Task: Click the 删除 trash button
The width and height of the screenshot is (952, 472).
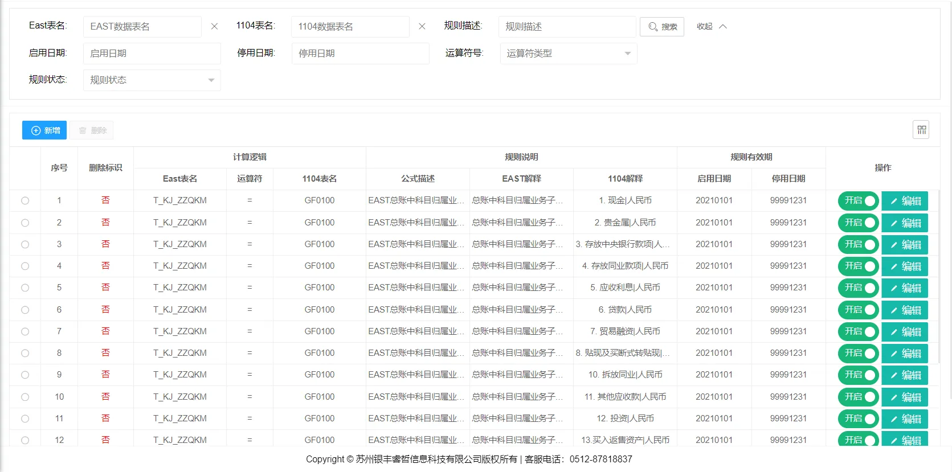Action: point(92,130)
